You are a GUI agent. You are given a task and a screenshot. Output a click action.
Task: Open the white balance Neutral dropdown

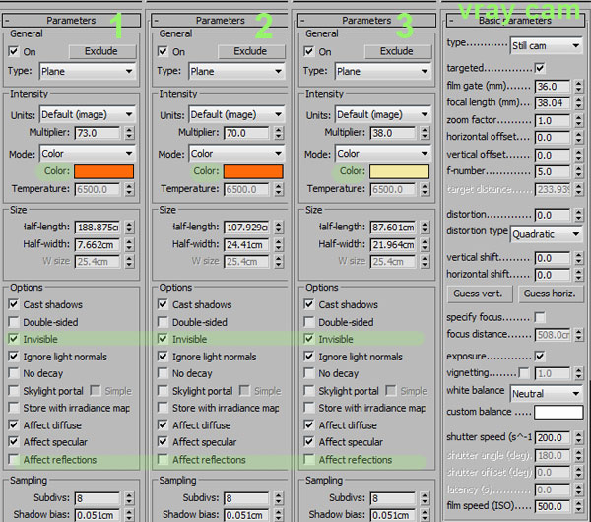546,394
